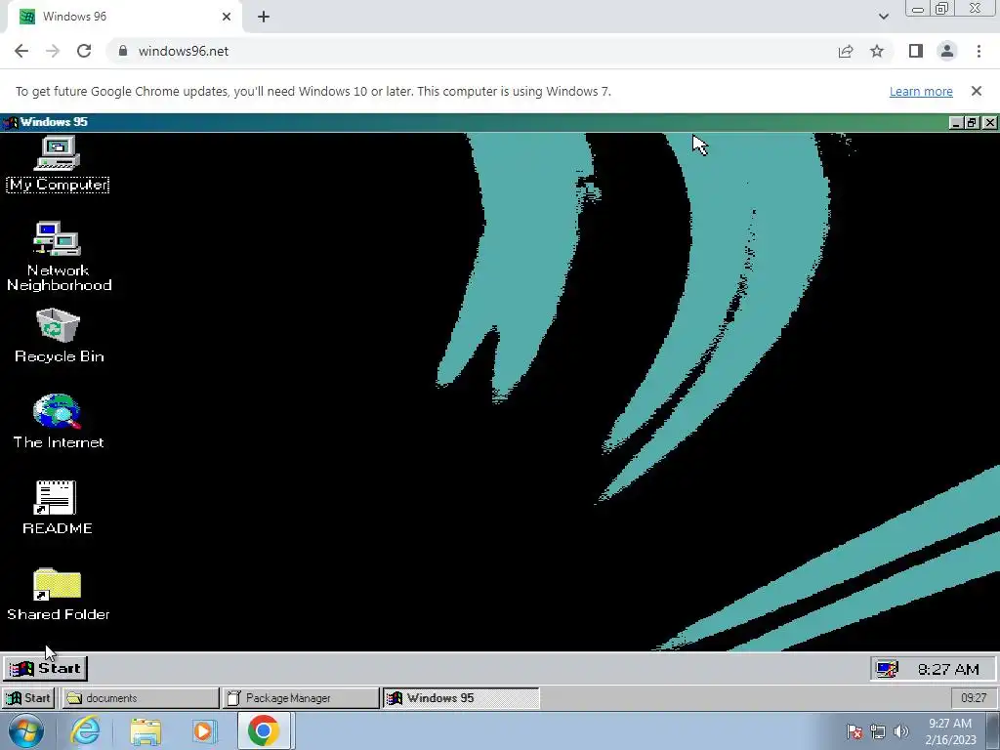Open the My Computer desktop icon
The width and height of the screenshot is (1000, 750).
coord(58,163)
